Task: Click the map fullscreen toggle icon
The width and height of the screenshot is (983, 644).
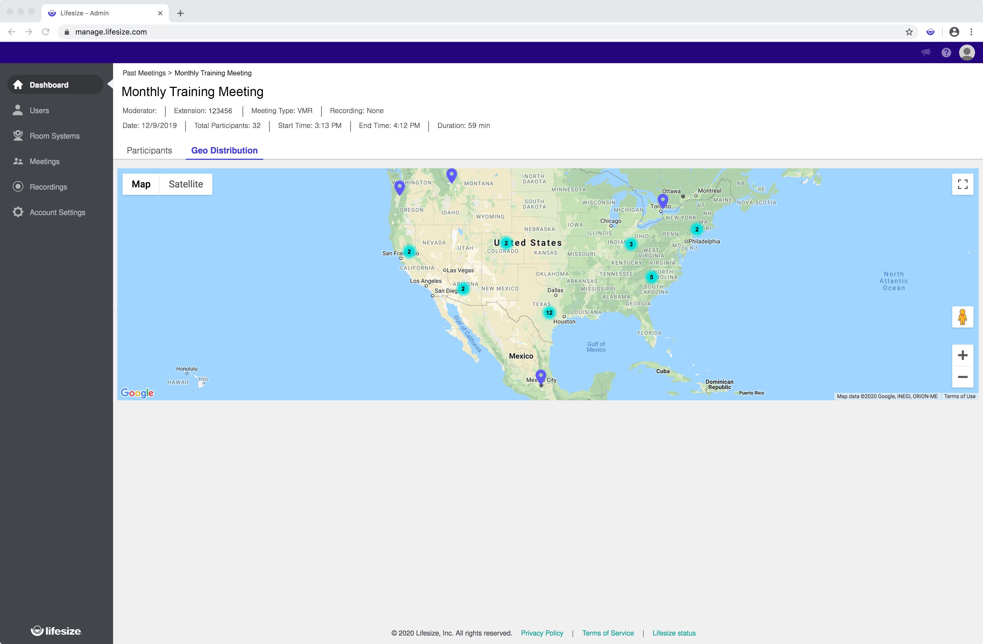Action: (962, 184)
